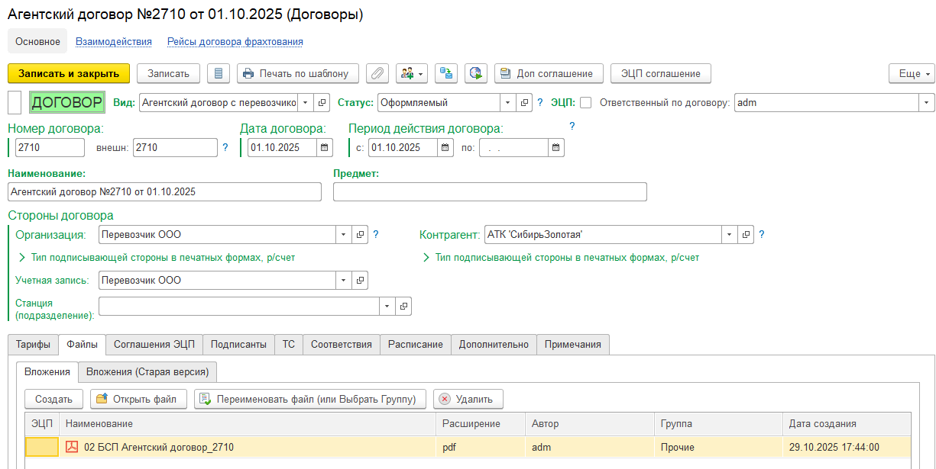Screen dimensions: 936x469
Task: Open the Еще menu dropdown
Action: pyautogui.click(x=912, y=73)
